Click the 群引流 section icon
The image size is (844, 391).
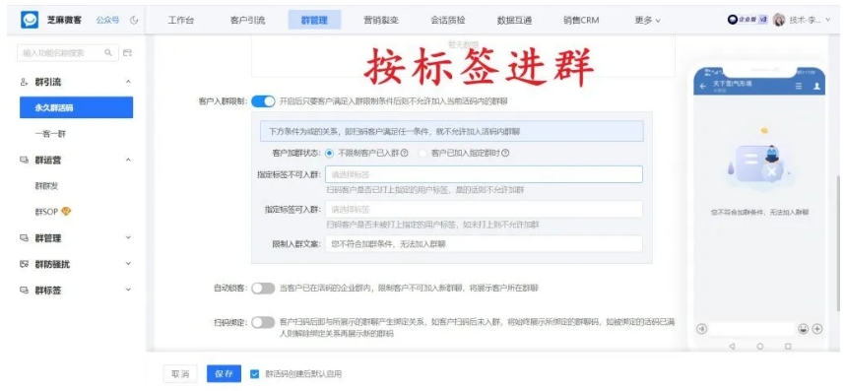coord(24,83)
